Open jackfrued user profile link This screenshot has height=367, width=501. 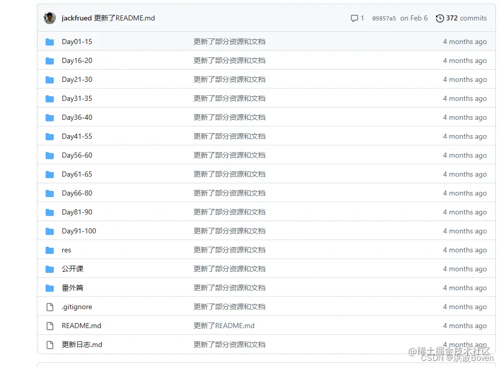77,18
